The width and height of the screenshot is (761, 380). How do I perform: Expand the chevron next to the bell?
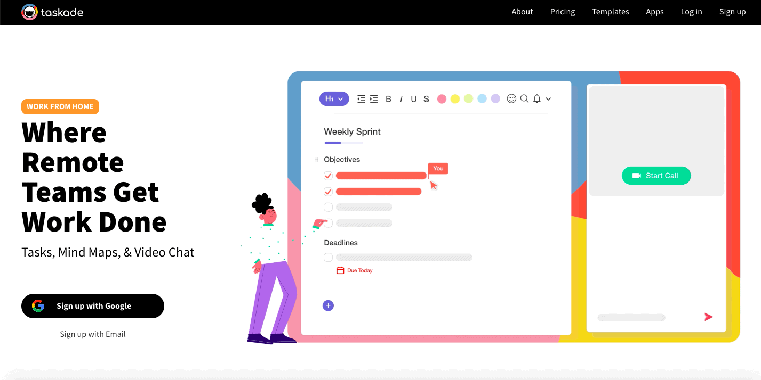548,99
